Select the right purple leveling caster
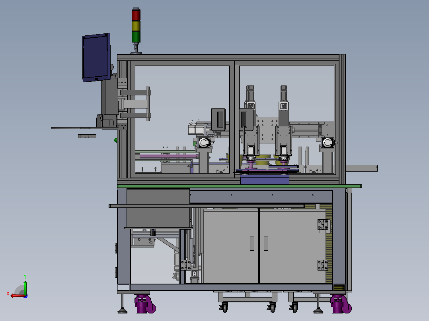 click(341, 304)
